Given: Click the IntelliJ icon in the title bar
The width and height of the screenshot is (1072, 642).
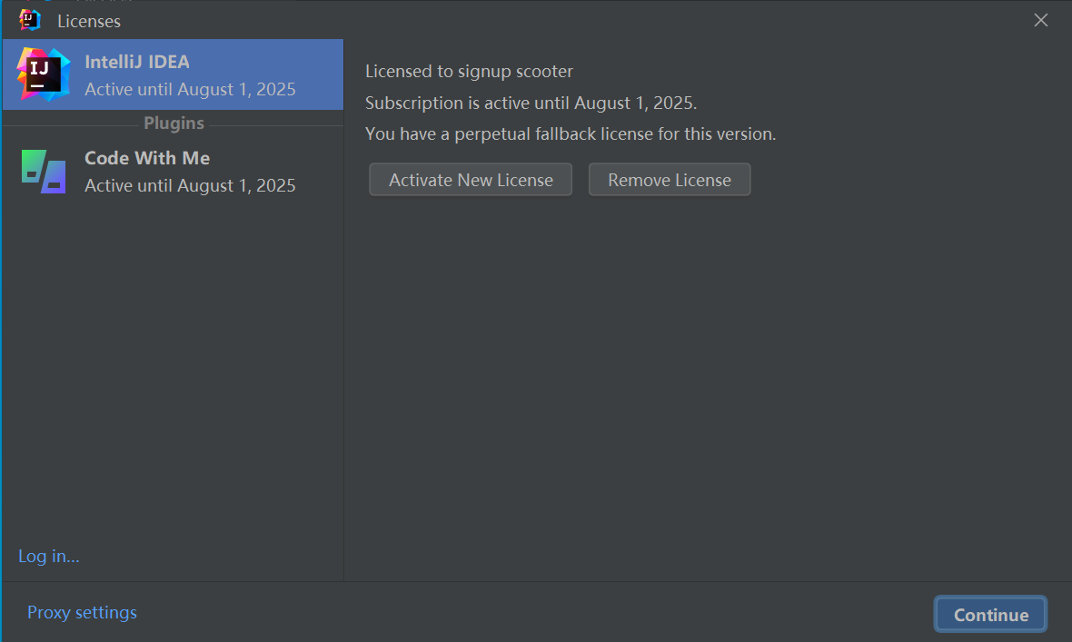Looking at the screenshot, I should pyautogui.click(x=31, y=20).
